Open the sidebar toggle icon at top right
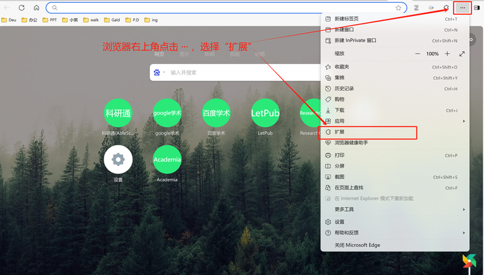The image size is (484, 275). tap(477, 7)
